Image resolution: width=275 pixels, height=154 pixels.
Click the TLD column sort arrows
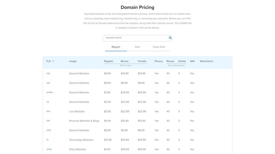53,60
